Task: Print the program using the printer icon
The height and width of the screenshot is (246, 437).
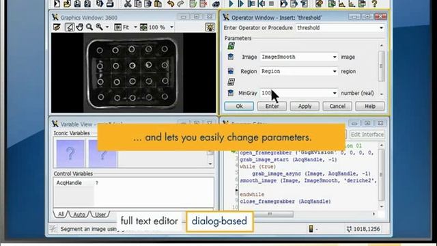Action: [x=110, y=3]
